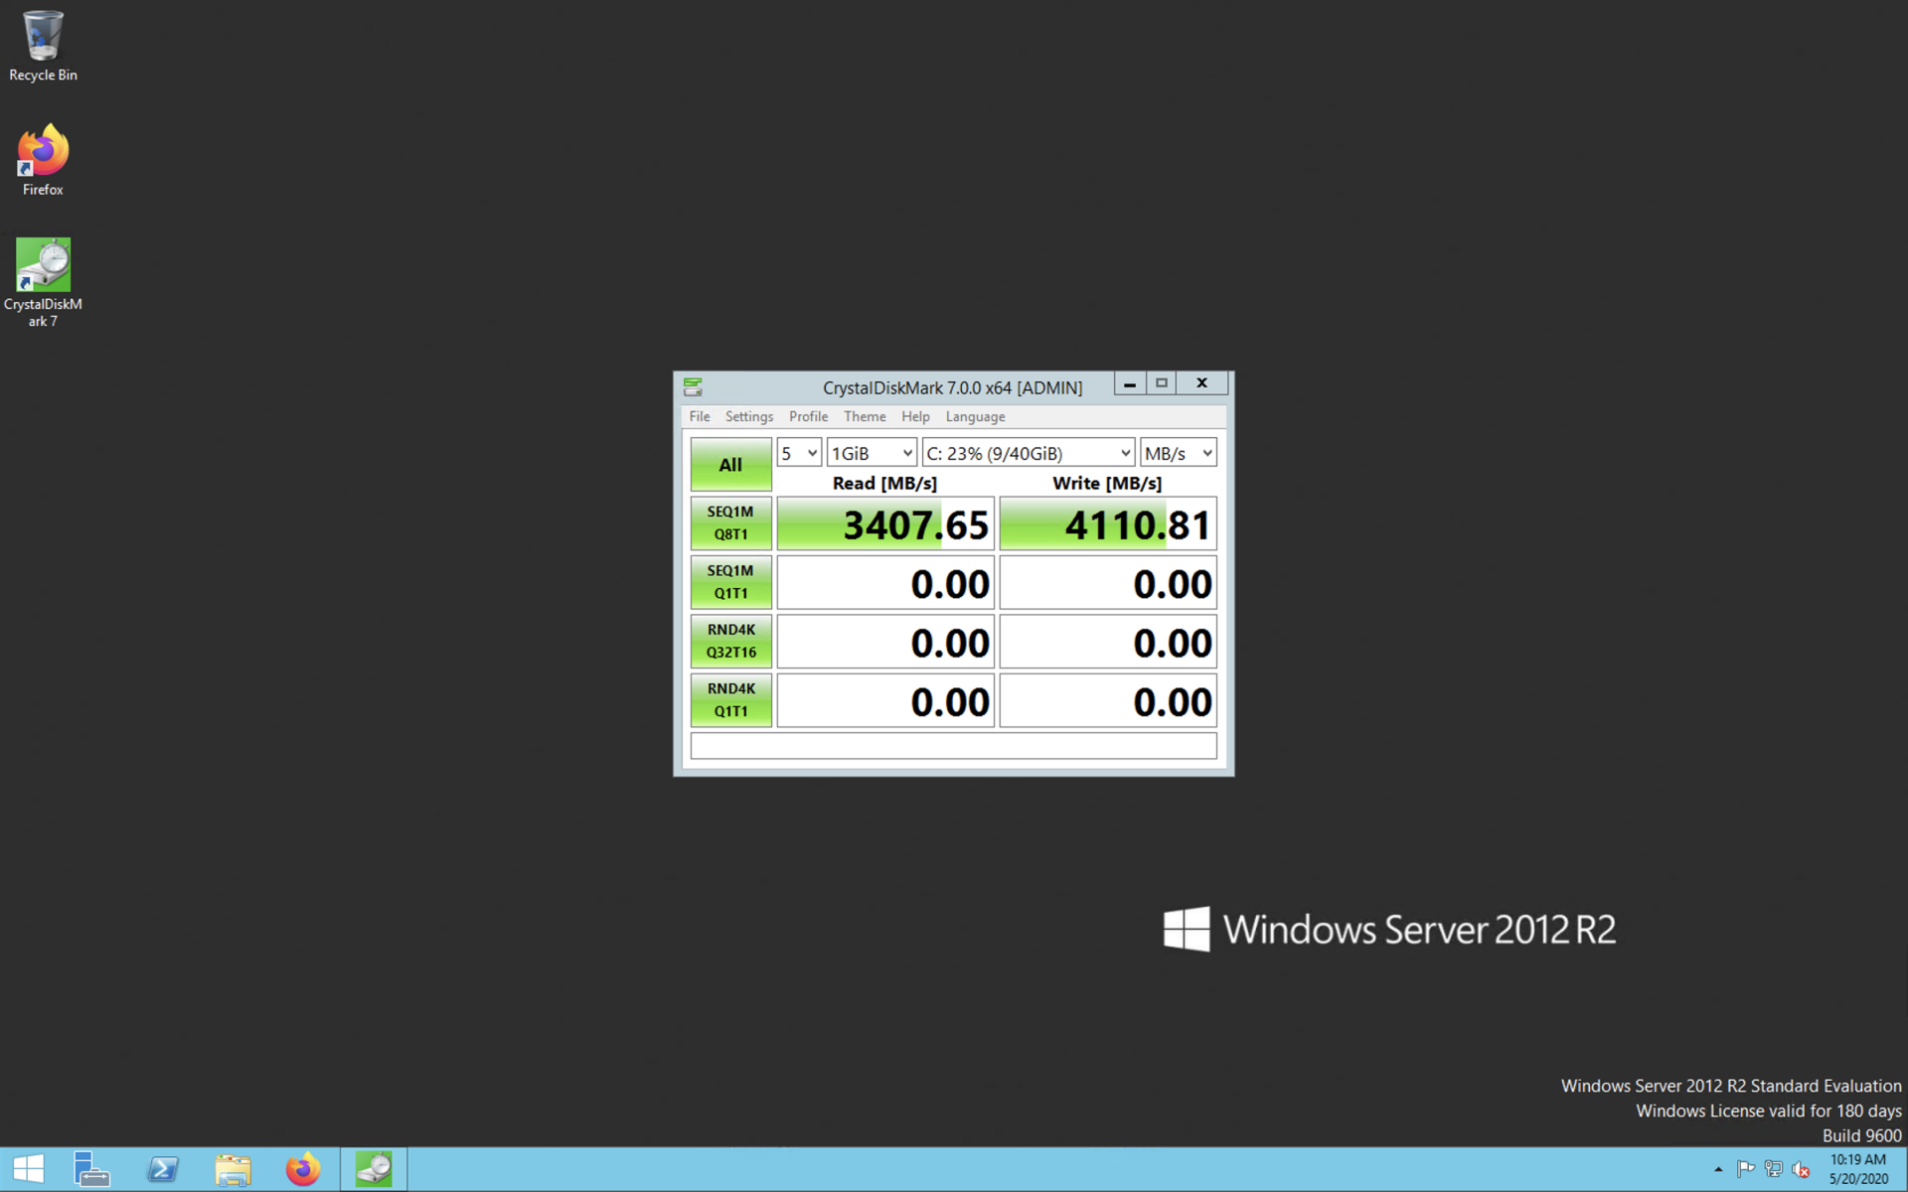Open the Action Center flag icon
The image size is (1908, 1192).
coord(1745,1169)
